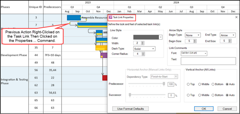Click predecessor cell 35,44

[52, 70]
